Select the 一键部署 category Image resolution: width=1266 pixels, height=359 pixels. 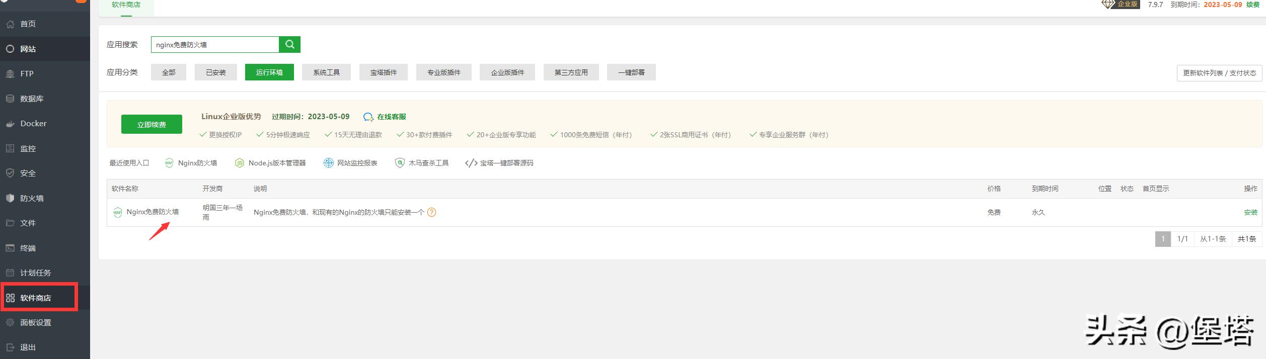[x=631, y=72]
